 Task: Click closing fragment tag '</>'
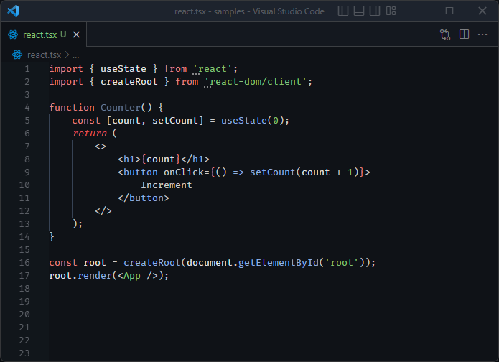tap(103, 211)
